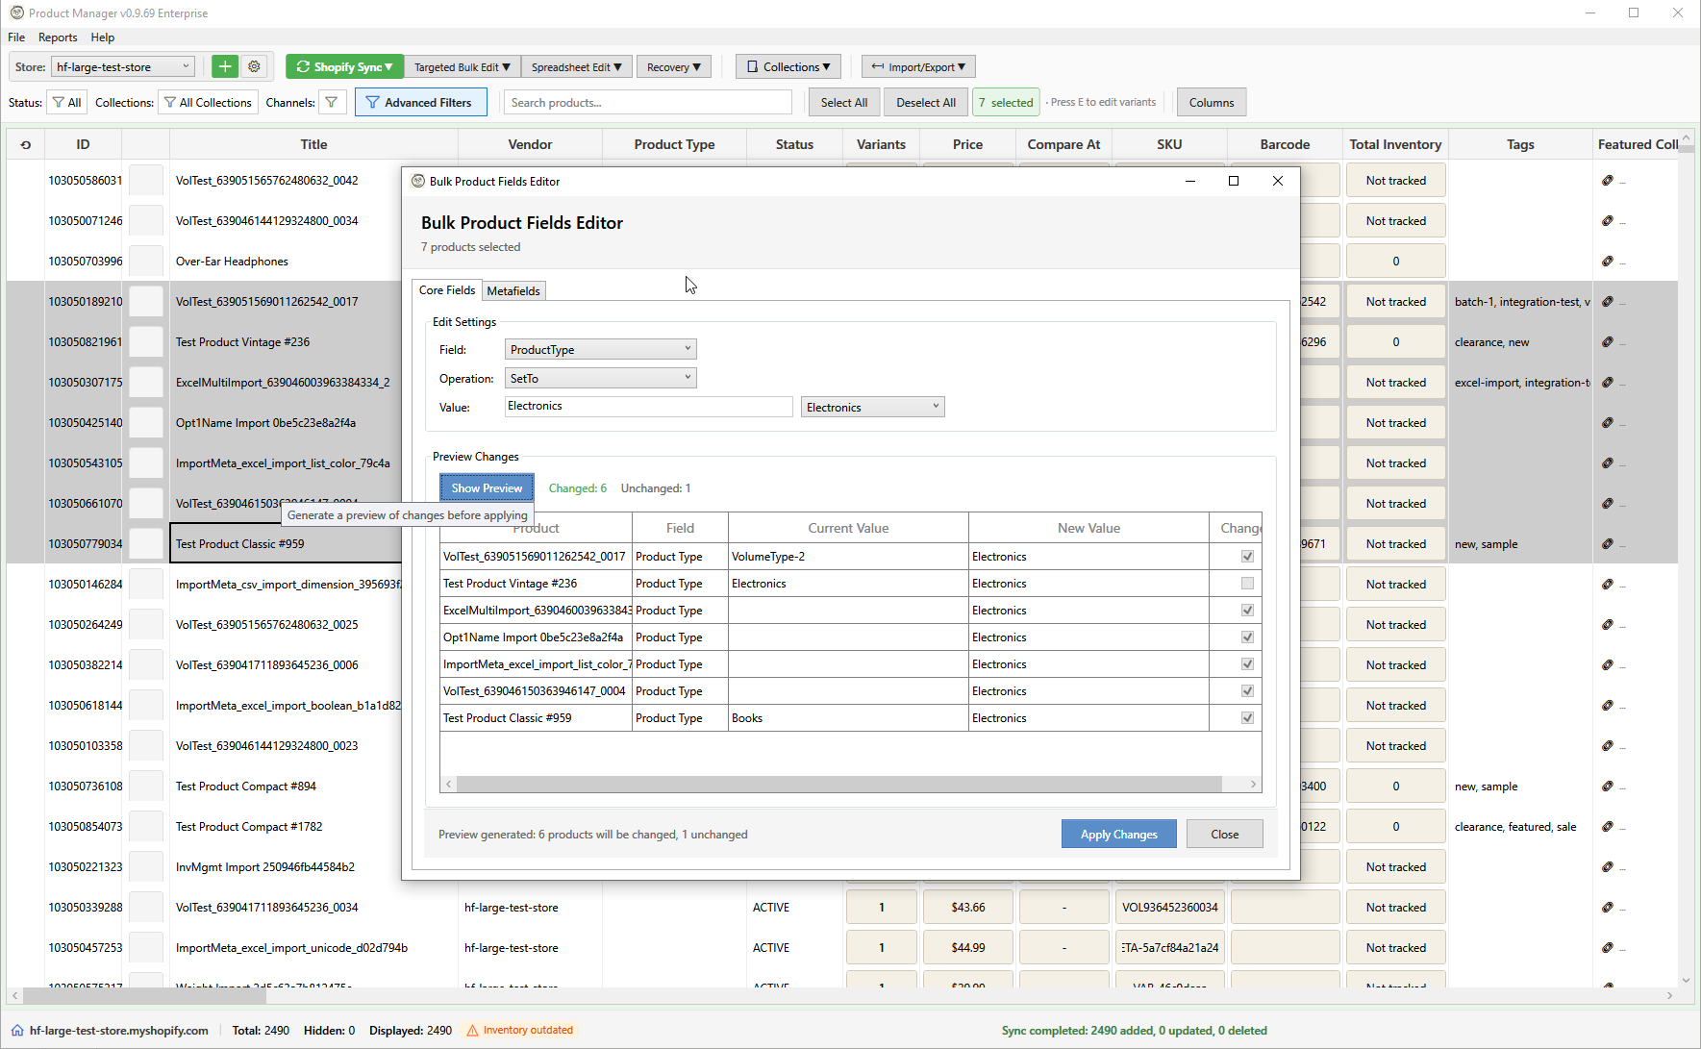Start a Shopify Sync with the sync icon
The width and height of the screenshot is (1701, 1049).
(303, 66)
